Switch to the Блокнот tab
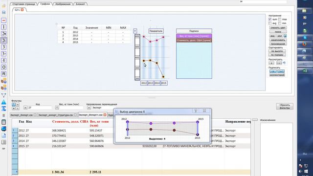313x176 pixels. pyautogui.click(x=80, y=4)
